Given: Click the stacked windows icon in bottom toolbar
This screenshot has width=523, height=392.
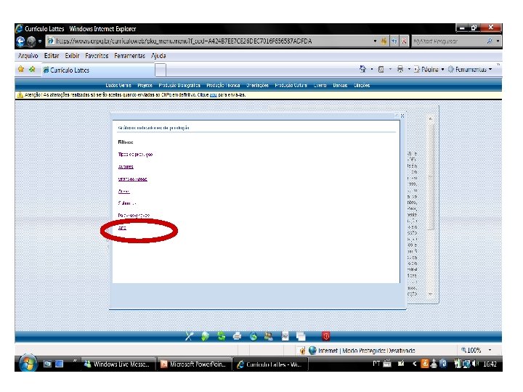Looking at the screenshot, I should pos(301,336).
